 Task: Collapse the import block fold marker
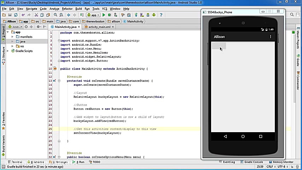point(59,41)
